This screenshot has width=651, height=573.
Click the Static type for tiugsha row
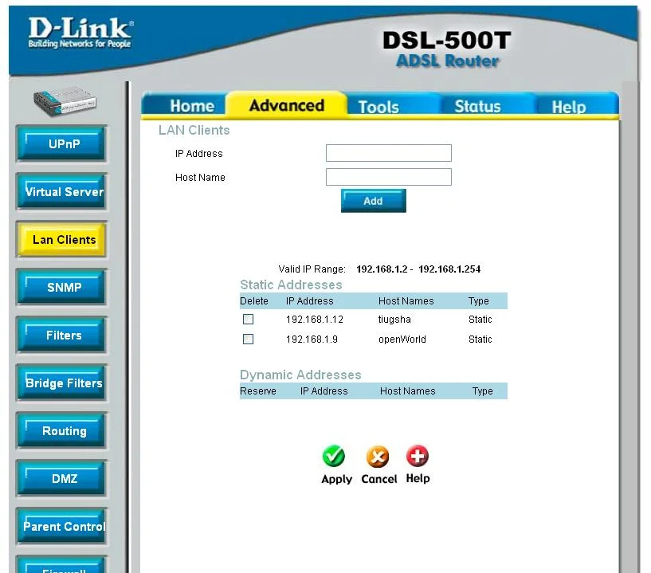click(x=480, y=320)
